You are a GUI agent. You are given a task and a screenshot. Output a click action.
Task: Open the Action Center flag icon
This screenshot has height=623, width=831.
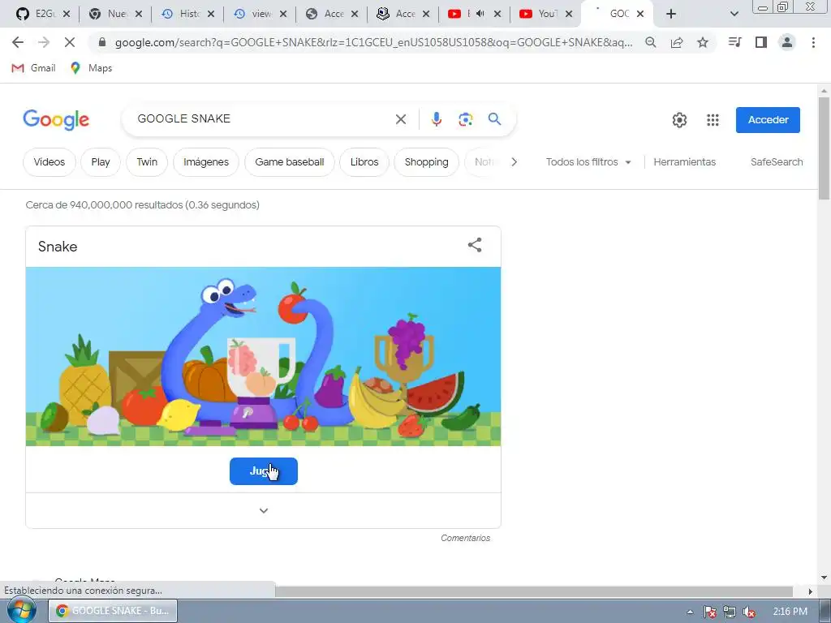click(709, 612)
